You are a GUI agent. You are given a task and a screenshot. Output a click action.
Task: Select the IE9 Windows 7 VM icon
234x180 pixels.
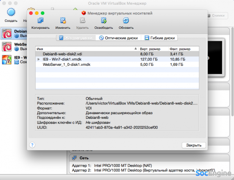coord(7,60)
